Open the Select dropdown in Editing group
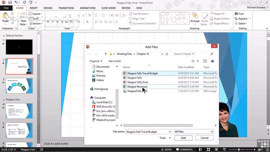The height and width of the screenshot is (152, 270). pos(241,24)
